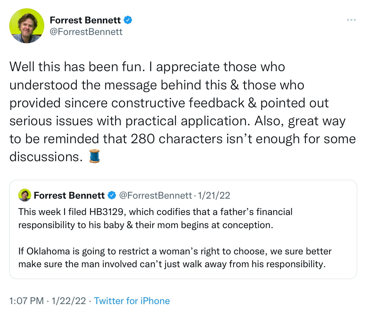Click the "HB3129" bill number text
370x314 pixels.
(107, 212)
